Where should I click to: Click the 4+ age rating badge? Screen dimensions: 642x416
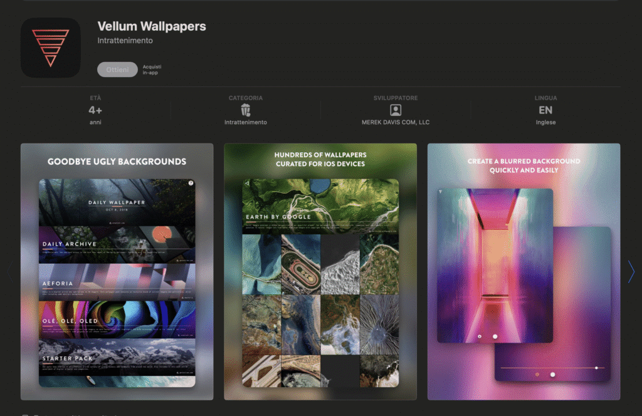(95, 110)
